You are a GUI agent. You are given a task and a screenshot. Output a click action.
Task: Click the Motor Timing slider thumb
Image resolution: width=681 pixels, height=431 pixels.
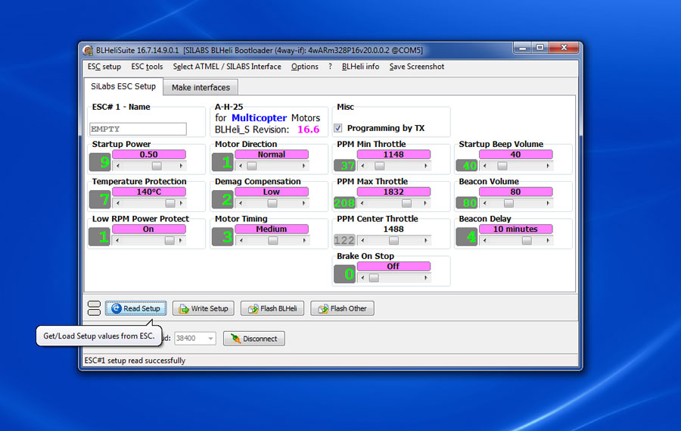point(272,241)
